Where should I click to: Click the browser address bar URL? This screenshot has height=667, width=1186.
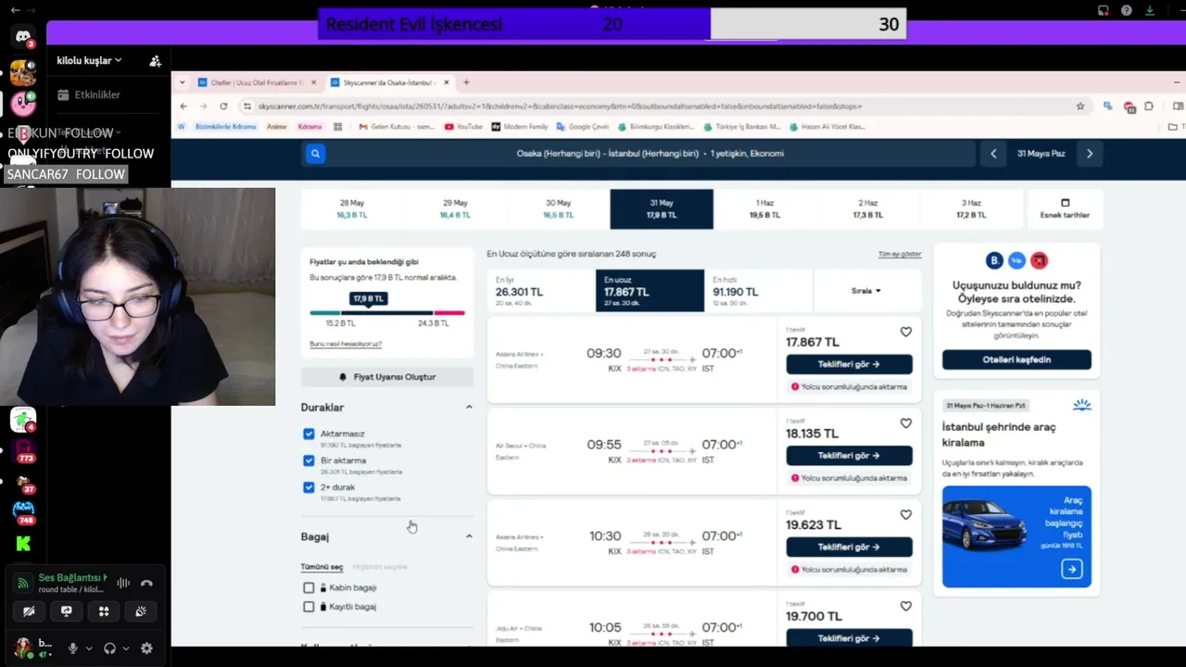click(x=561, y=107)
